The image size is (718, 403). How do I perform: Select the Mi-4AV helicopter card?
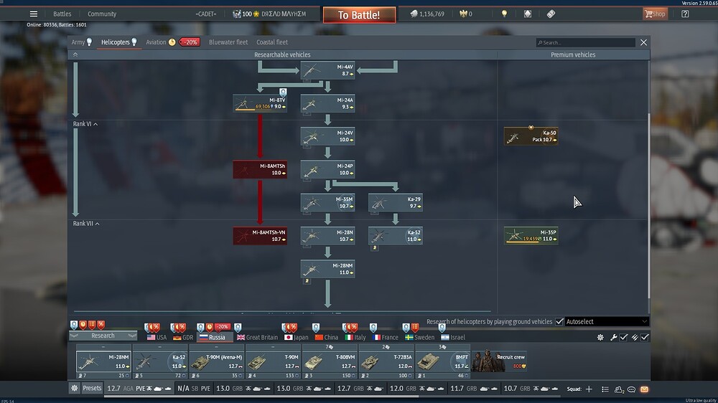click(x=327, y=70)
